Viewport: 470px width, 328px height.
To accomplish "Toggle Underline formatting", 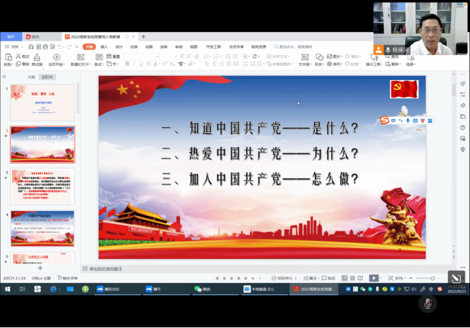I will tap(141, 64).
